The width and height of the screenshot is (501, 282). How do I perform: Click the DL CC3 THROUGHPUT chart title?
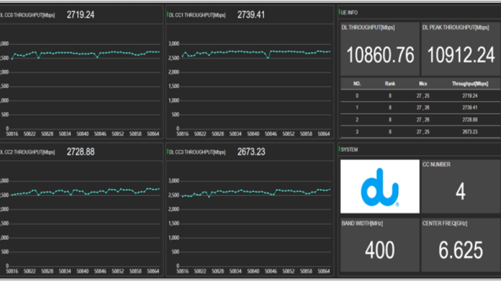click(x=197, y=151)
